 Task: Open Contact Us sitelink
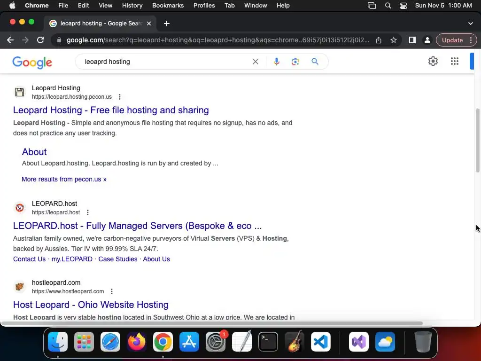tap(30, 259)
